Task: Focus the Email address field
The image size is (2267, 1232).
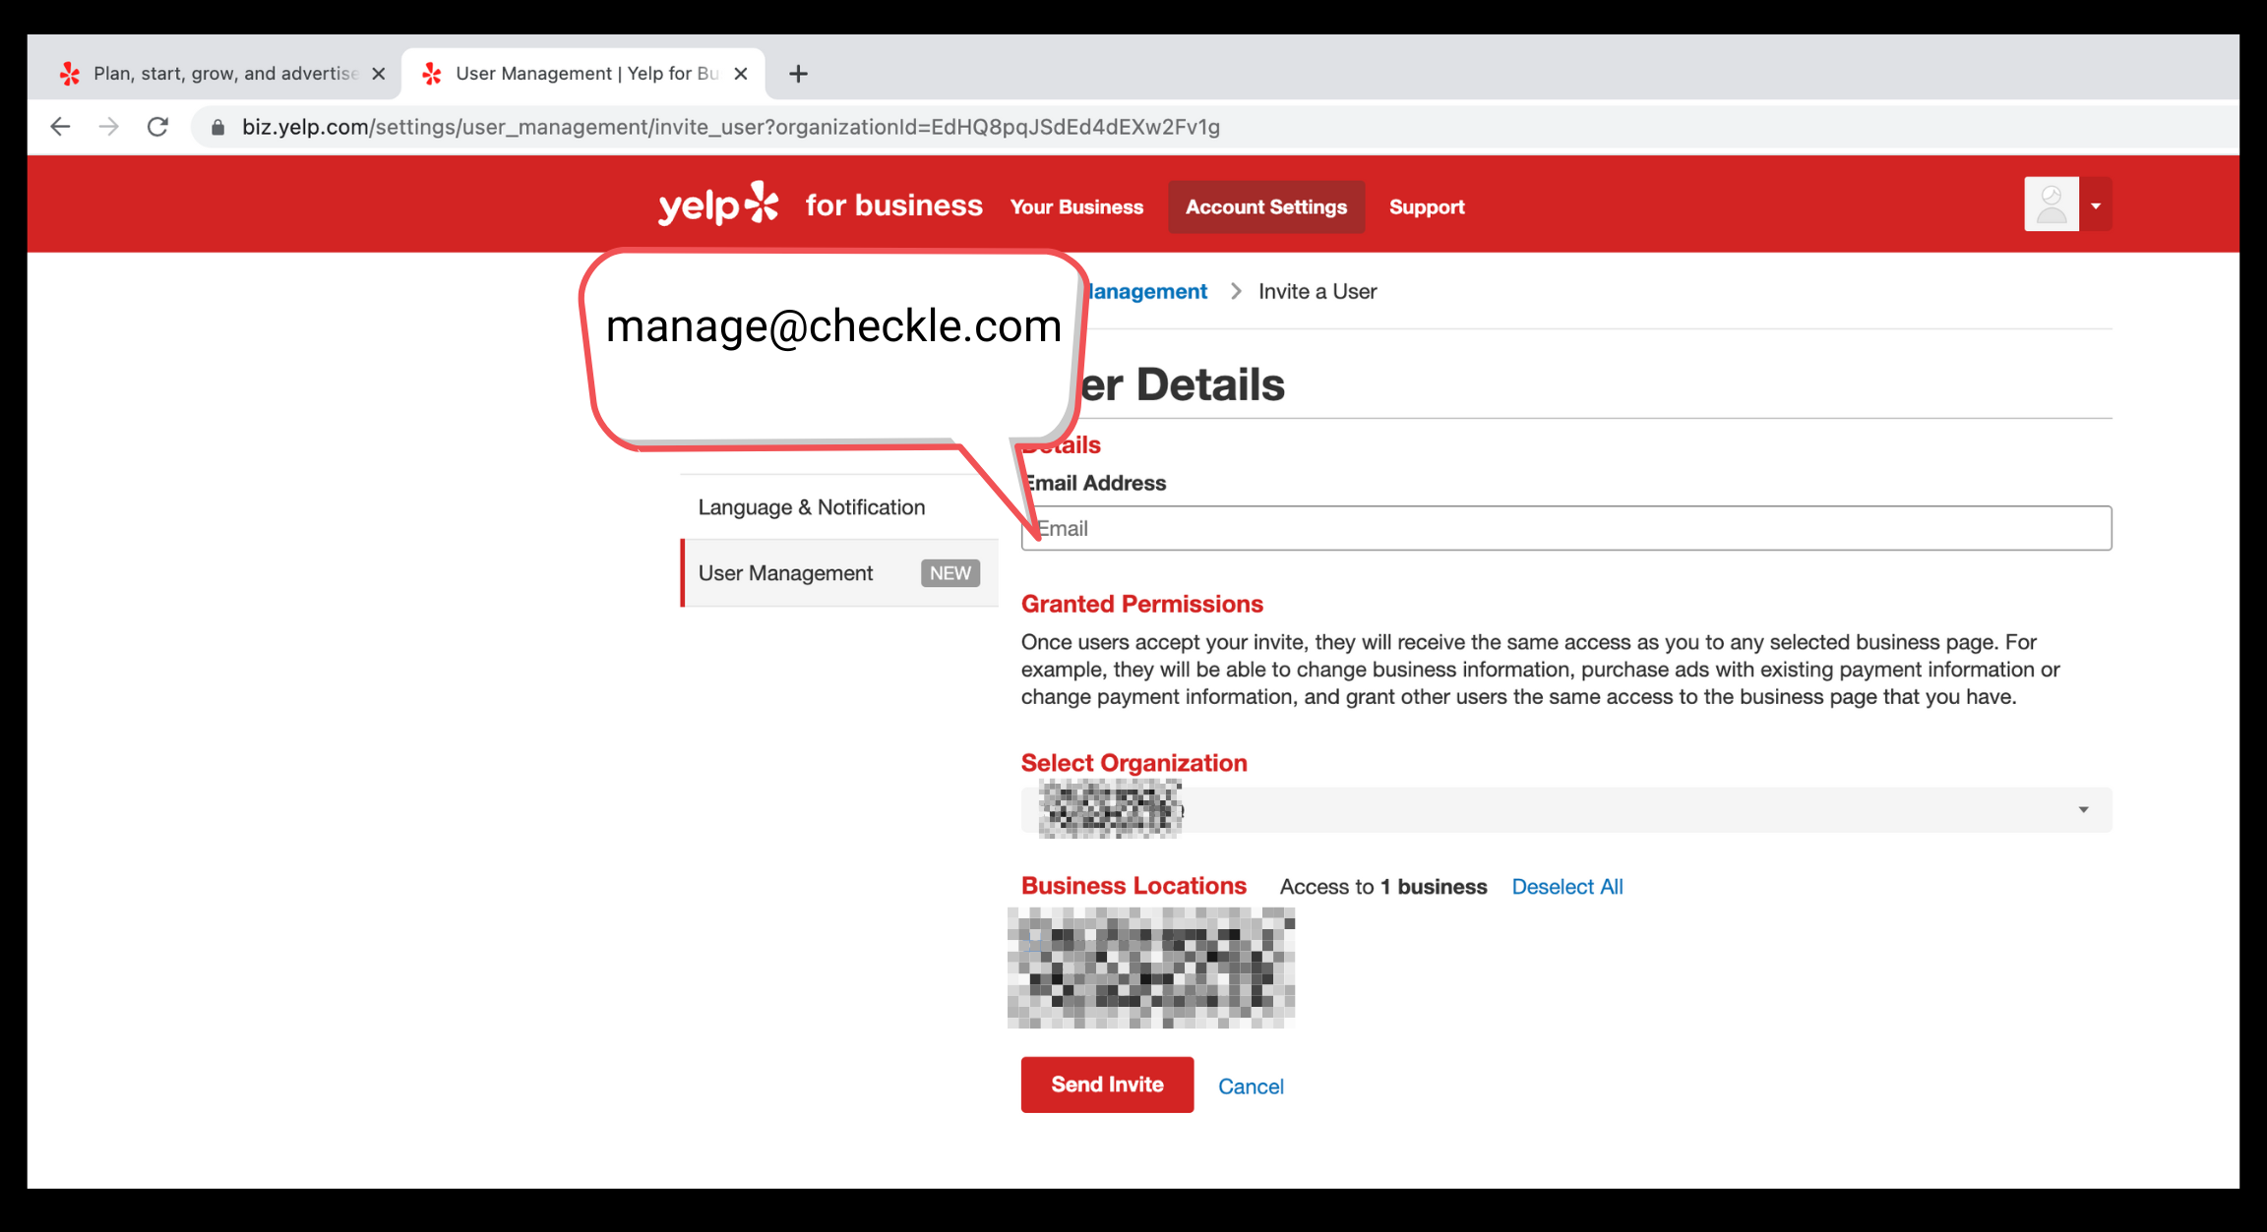Action: click(x=1566, y=529)
